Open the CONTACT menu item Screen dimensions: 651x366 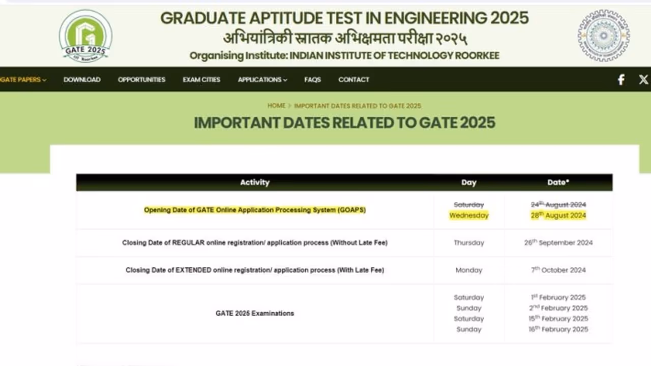(353, 80)
